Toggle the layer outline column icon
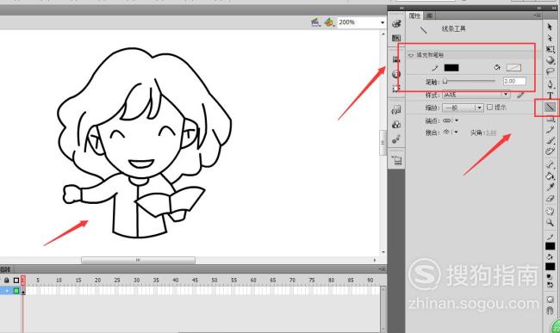 point(16,281)
